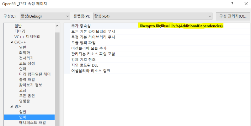Select 일반 under 링커
The width and height of the screenshot is (251, 126).
click(x=23, y=112)
